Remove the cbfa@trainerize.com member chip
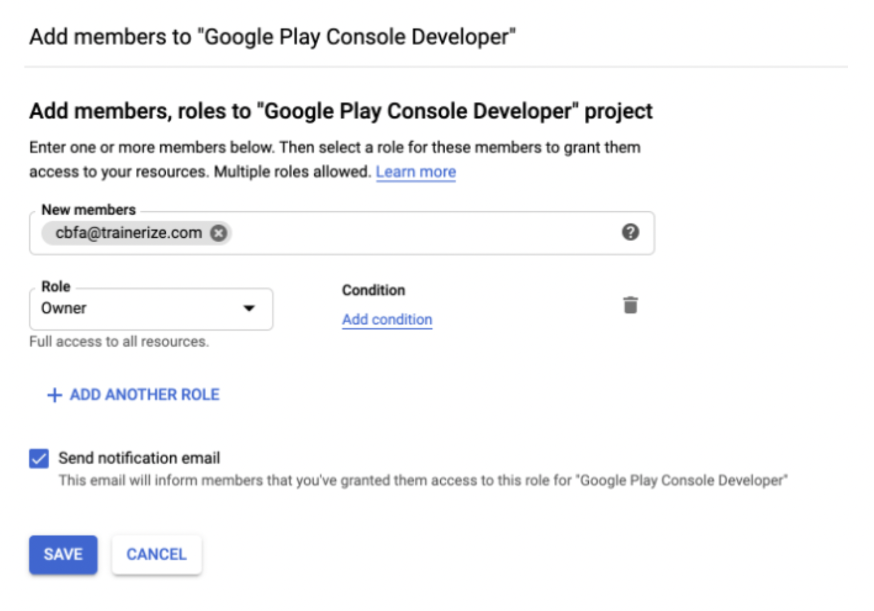The height and width of the screenshot is (611, 874). [x=219, y=233]
